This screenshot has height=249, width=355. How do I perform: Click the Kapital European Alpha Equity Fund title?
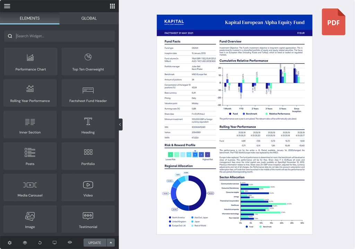tap(265, 22)
